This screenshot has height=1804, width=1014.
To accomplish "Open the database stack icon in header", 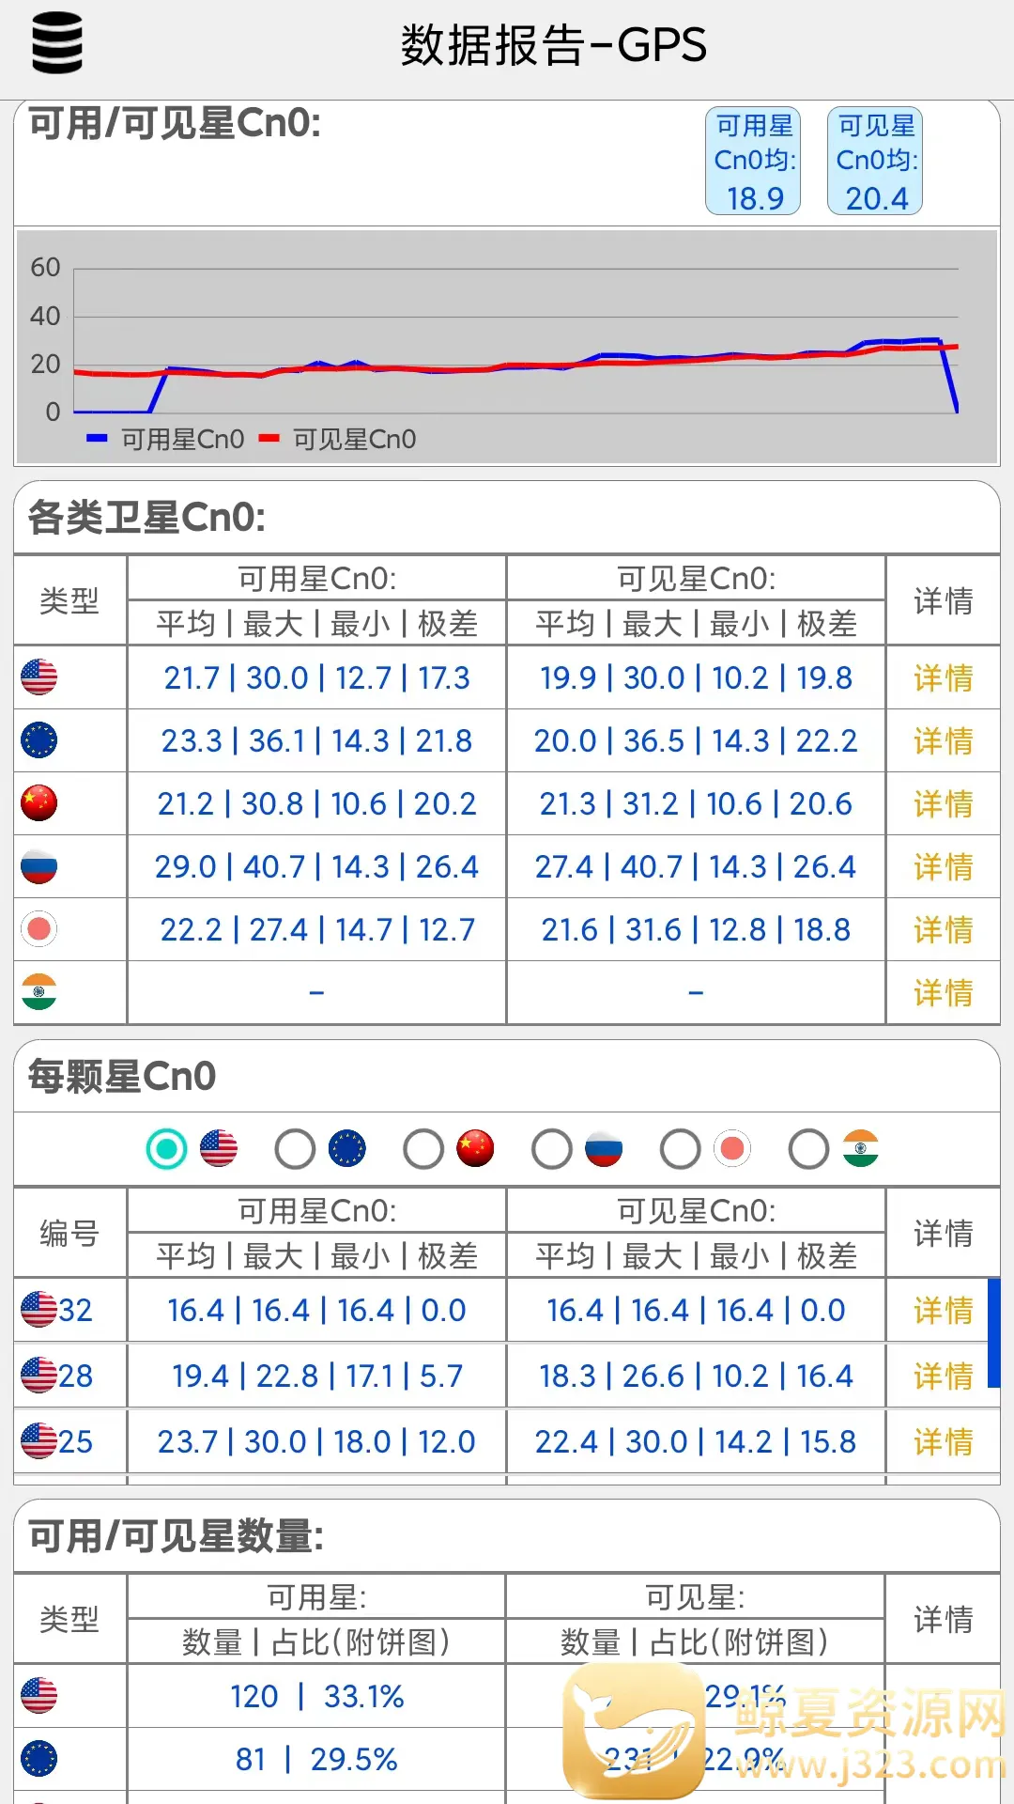I will tap(57, 43).
